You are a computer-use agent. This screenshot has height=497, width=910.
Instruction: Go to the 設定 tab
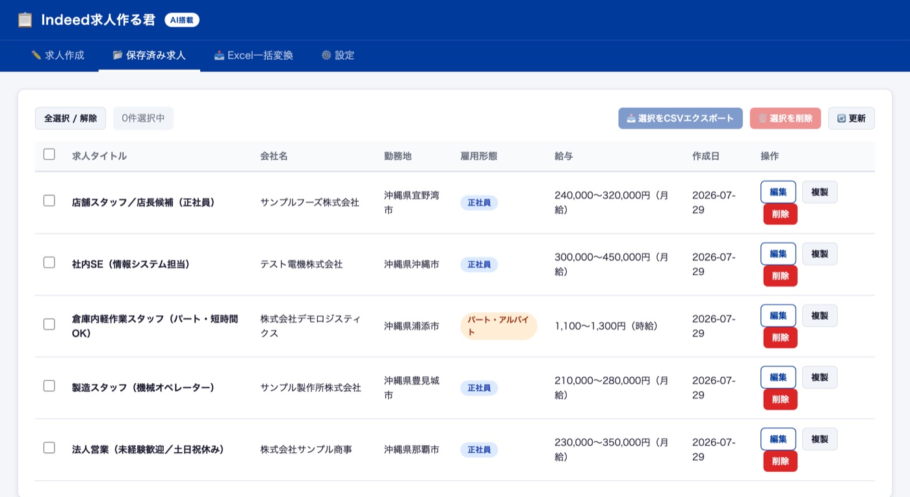338,55
